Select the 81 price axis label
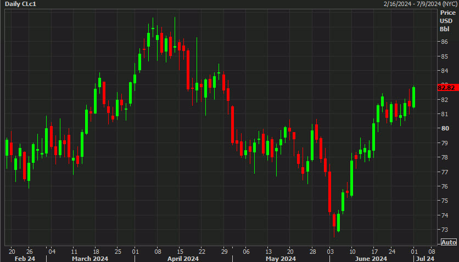Viewport: 459px width, 262px height. [444, 114]
